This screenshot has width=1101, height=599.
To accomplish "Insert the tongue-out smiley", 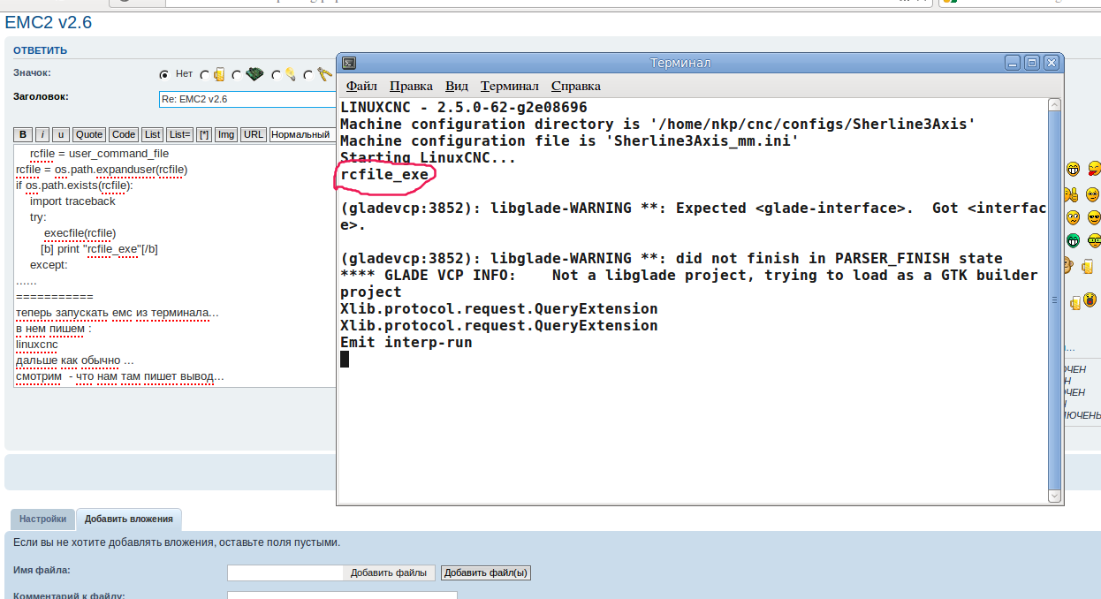I will [x=1094, y=169].
